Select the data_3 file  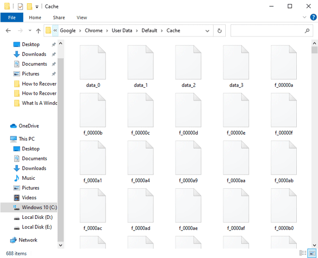pyautogui.click(x=236, y=67)
